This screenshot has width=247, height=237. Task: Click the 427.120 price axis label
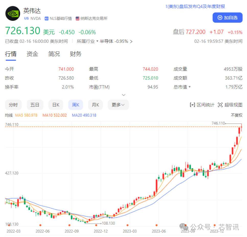coord(12,173)
